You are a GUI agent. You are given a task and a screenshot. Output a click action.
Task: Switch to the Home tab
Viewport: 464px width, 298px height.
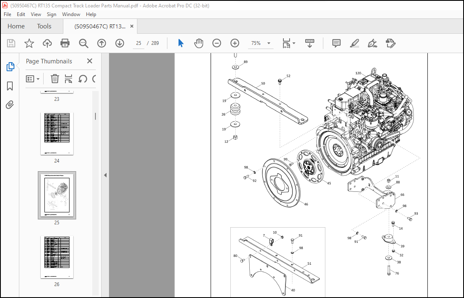[16, 26]
